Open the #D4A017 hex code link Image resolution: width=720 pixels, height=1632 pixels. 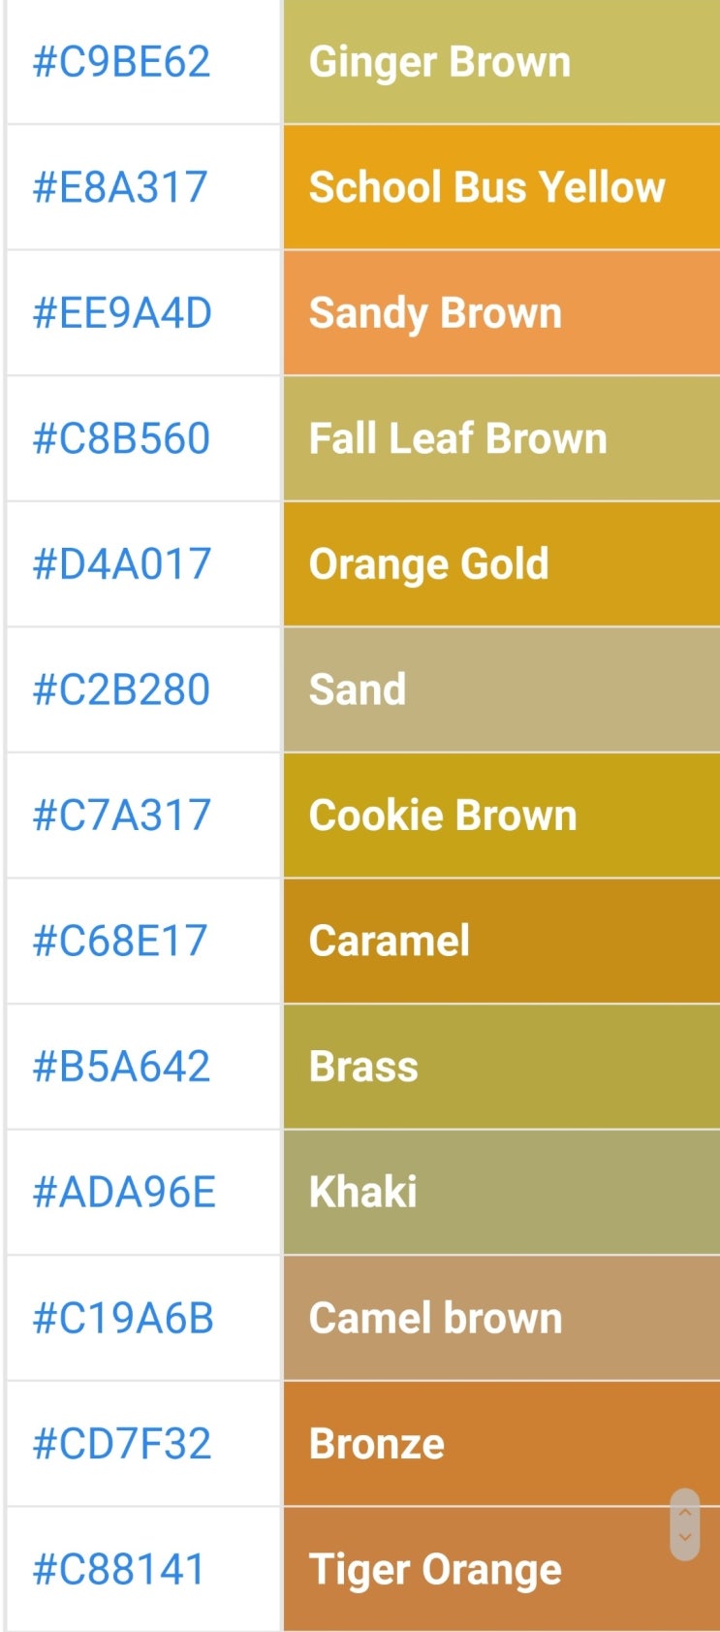pyautogui.click(x=122, y=564)
